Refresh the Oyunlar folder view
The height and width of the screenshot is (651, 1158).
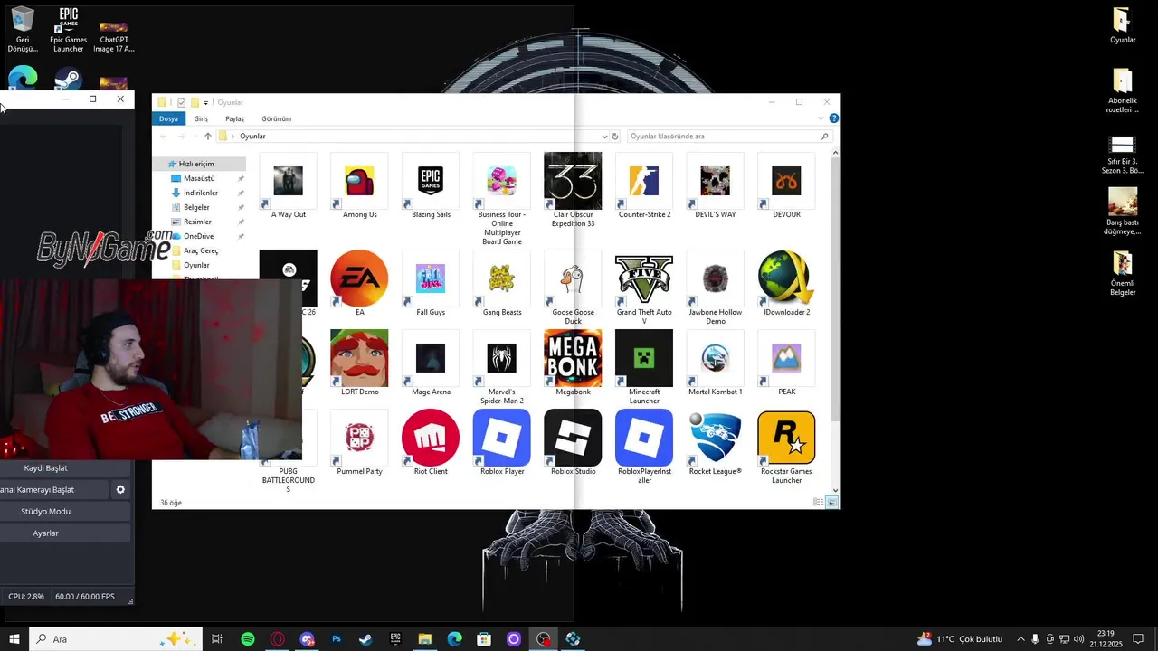tap(615, 137)
